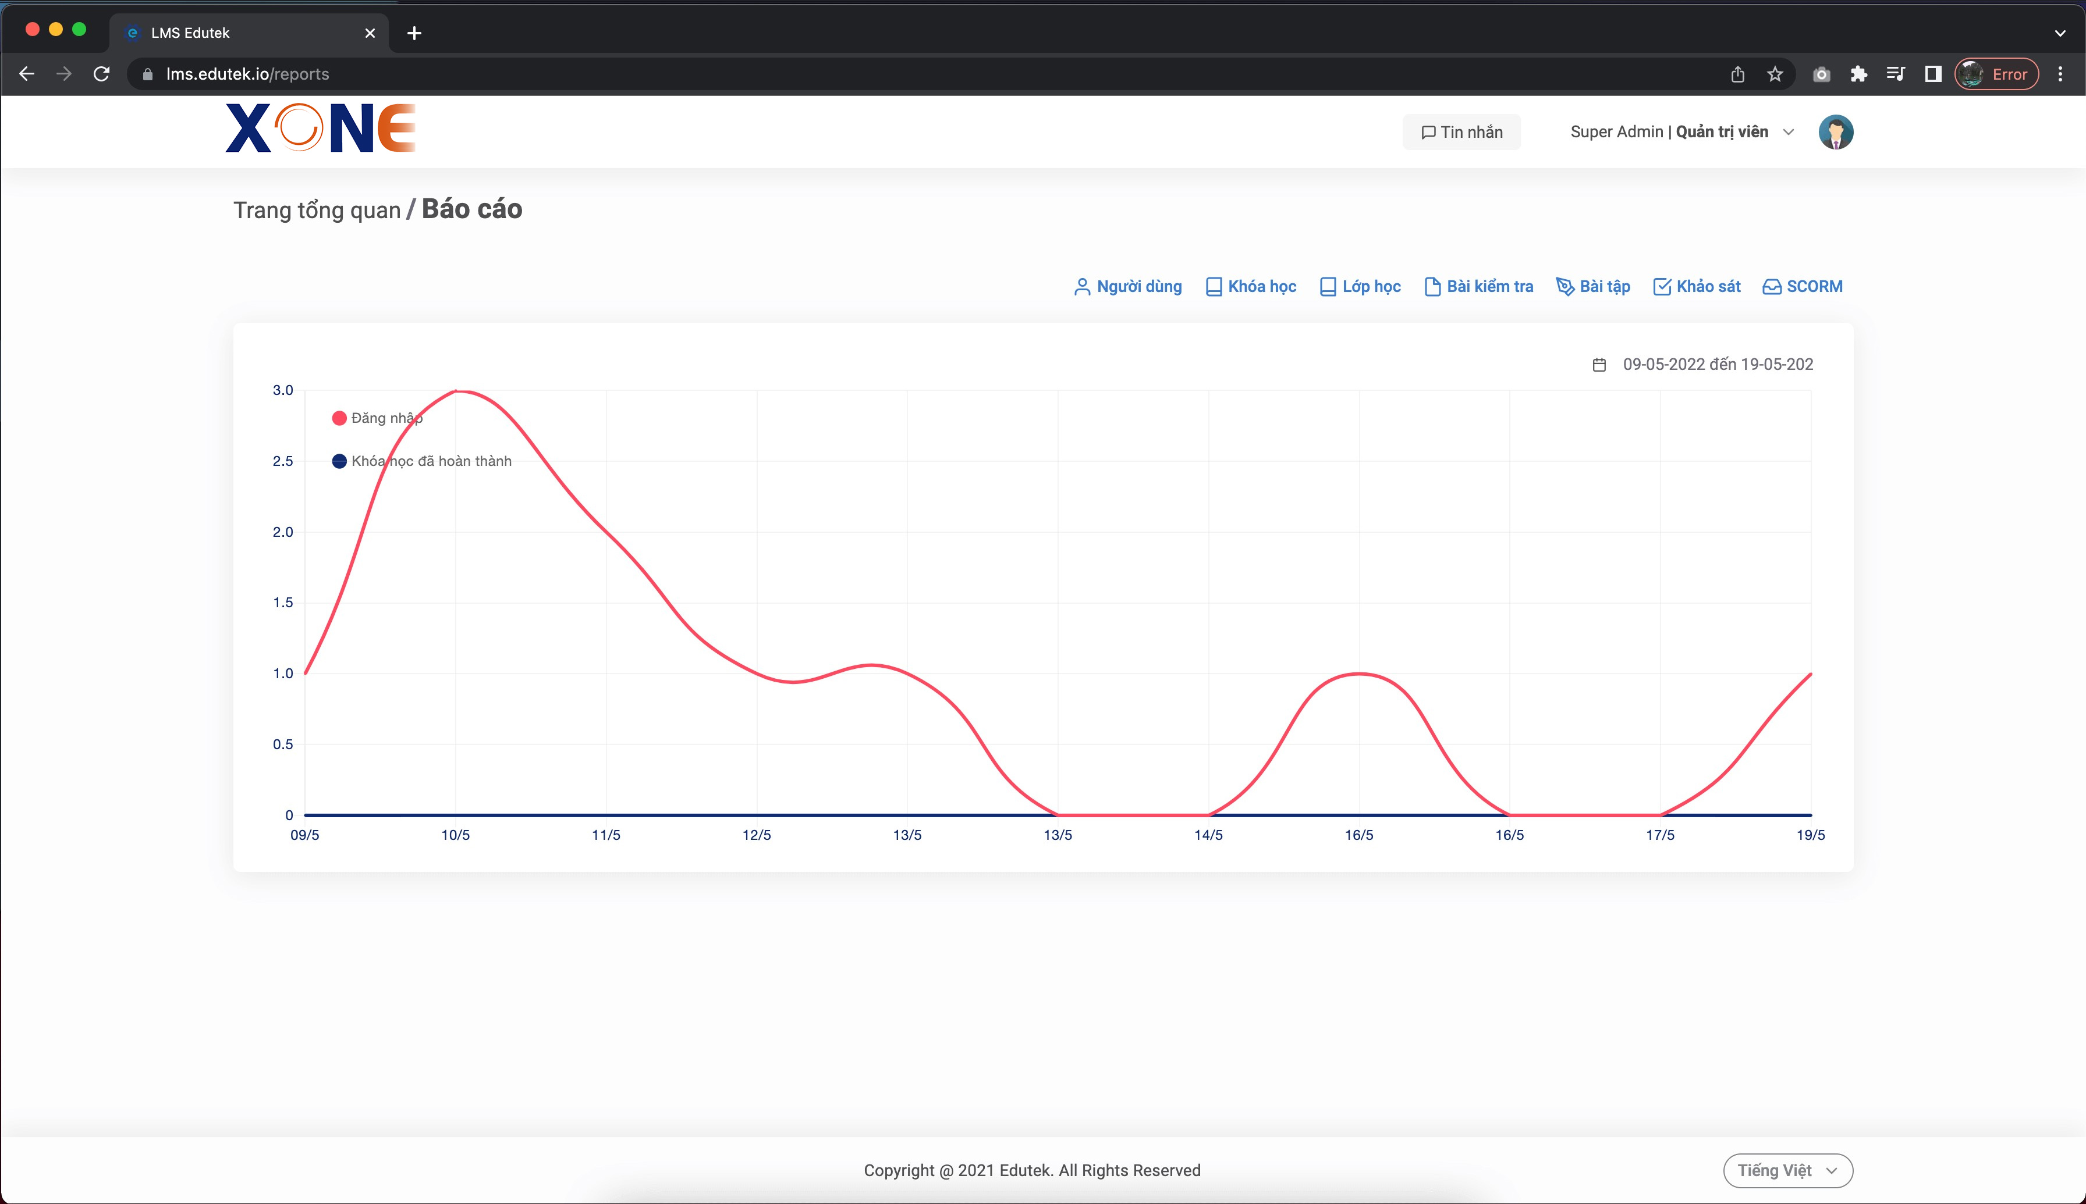Select the LMS Edutek browser tab
Viewport: 2086px width, 1204px height.
pyautogui.click(x=248, y=33)
